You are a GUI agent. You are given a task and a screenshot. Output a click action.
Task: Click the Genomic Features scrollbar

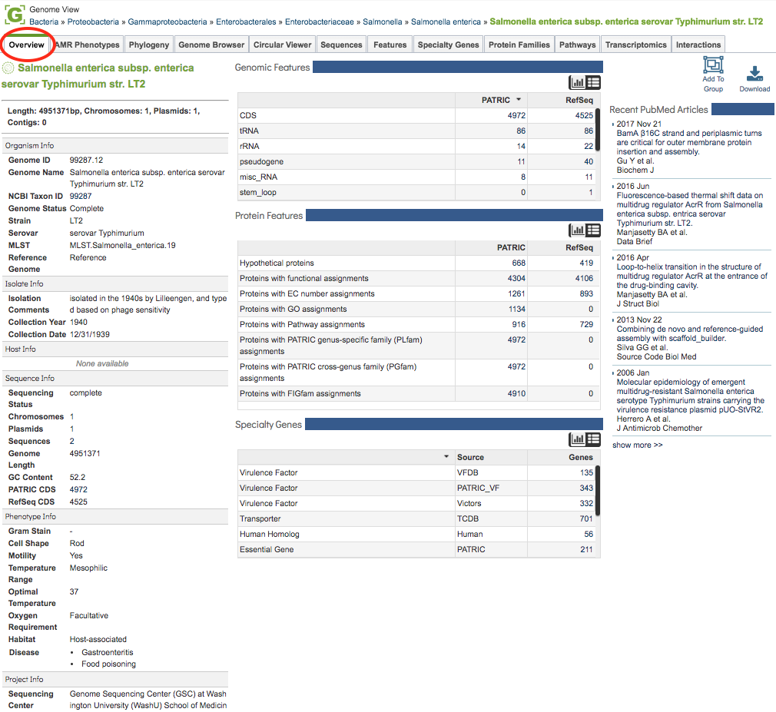597,129
